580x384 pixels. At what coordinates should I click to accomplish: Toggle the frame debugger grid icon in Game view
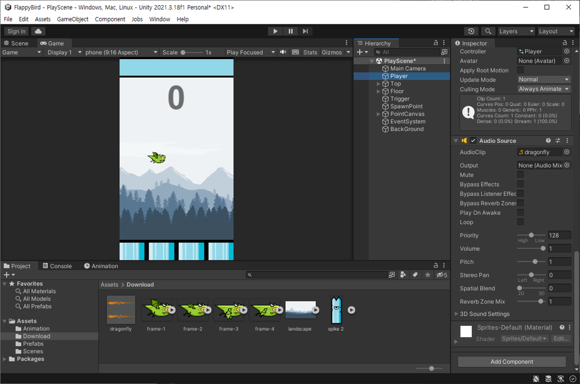coord(295,52)
